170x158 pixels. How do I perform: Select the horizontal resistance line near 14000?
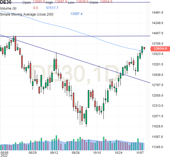click(x=85, y=36)
